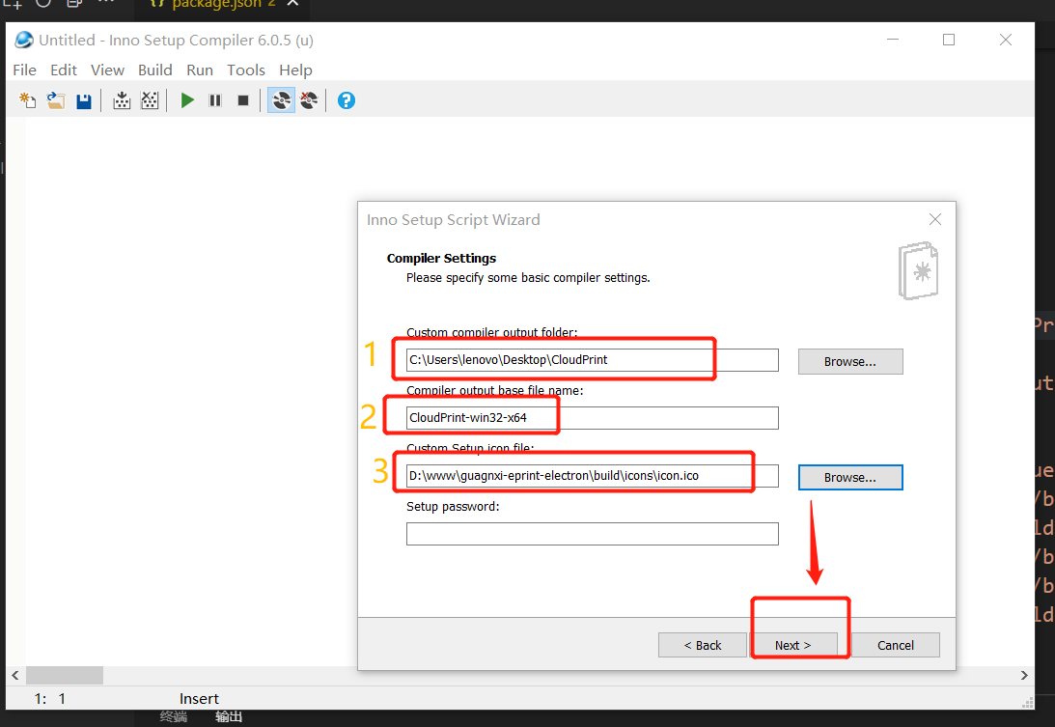
Task: Open help via the blue question mark icon
Action: pyautogui.click(x=347, y=101)
